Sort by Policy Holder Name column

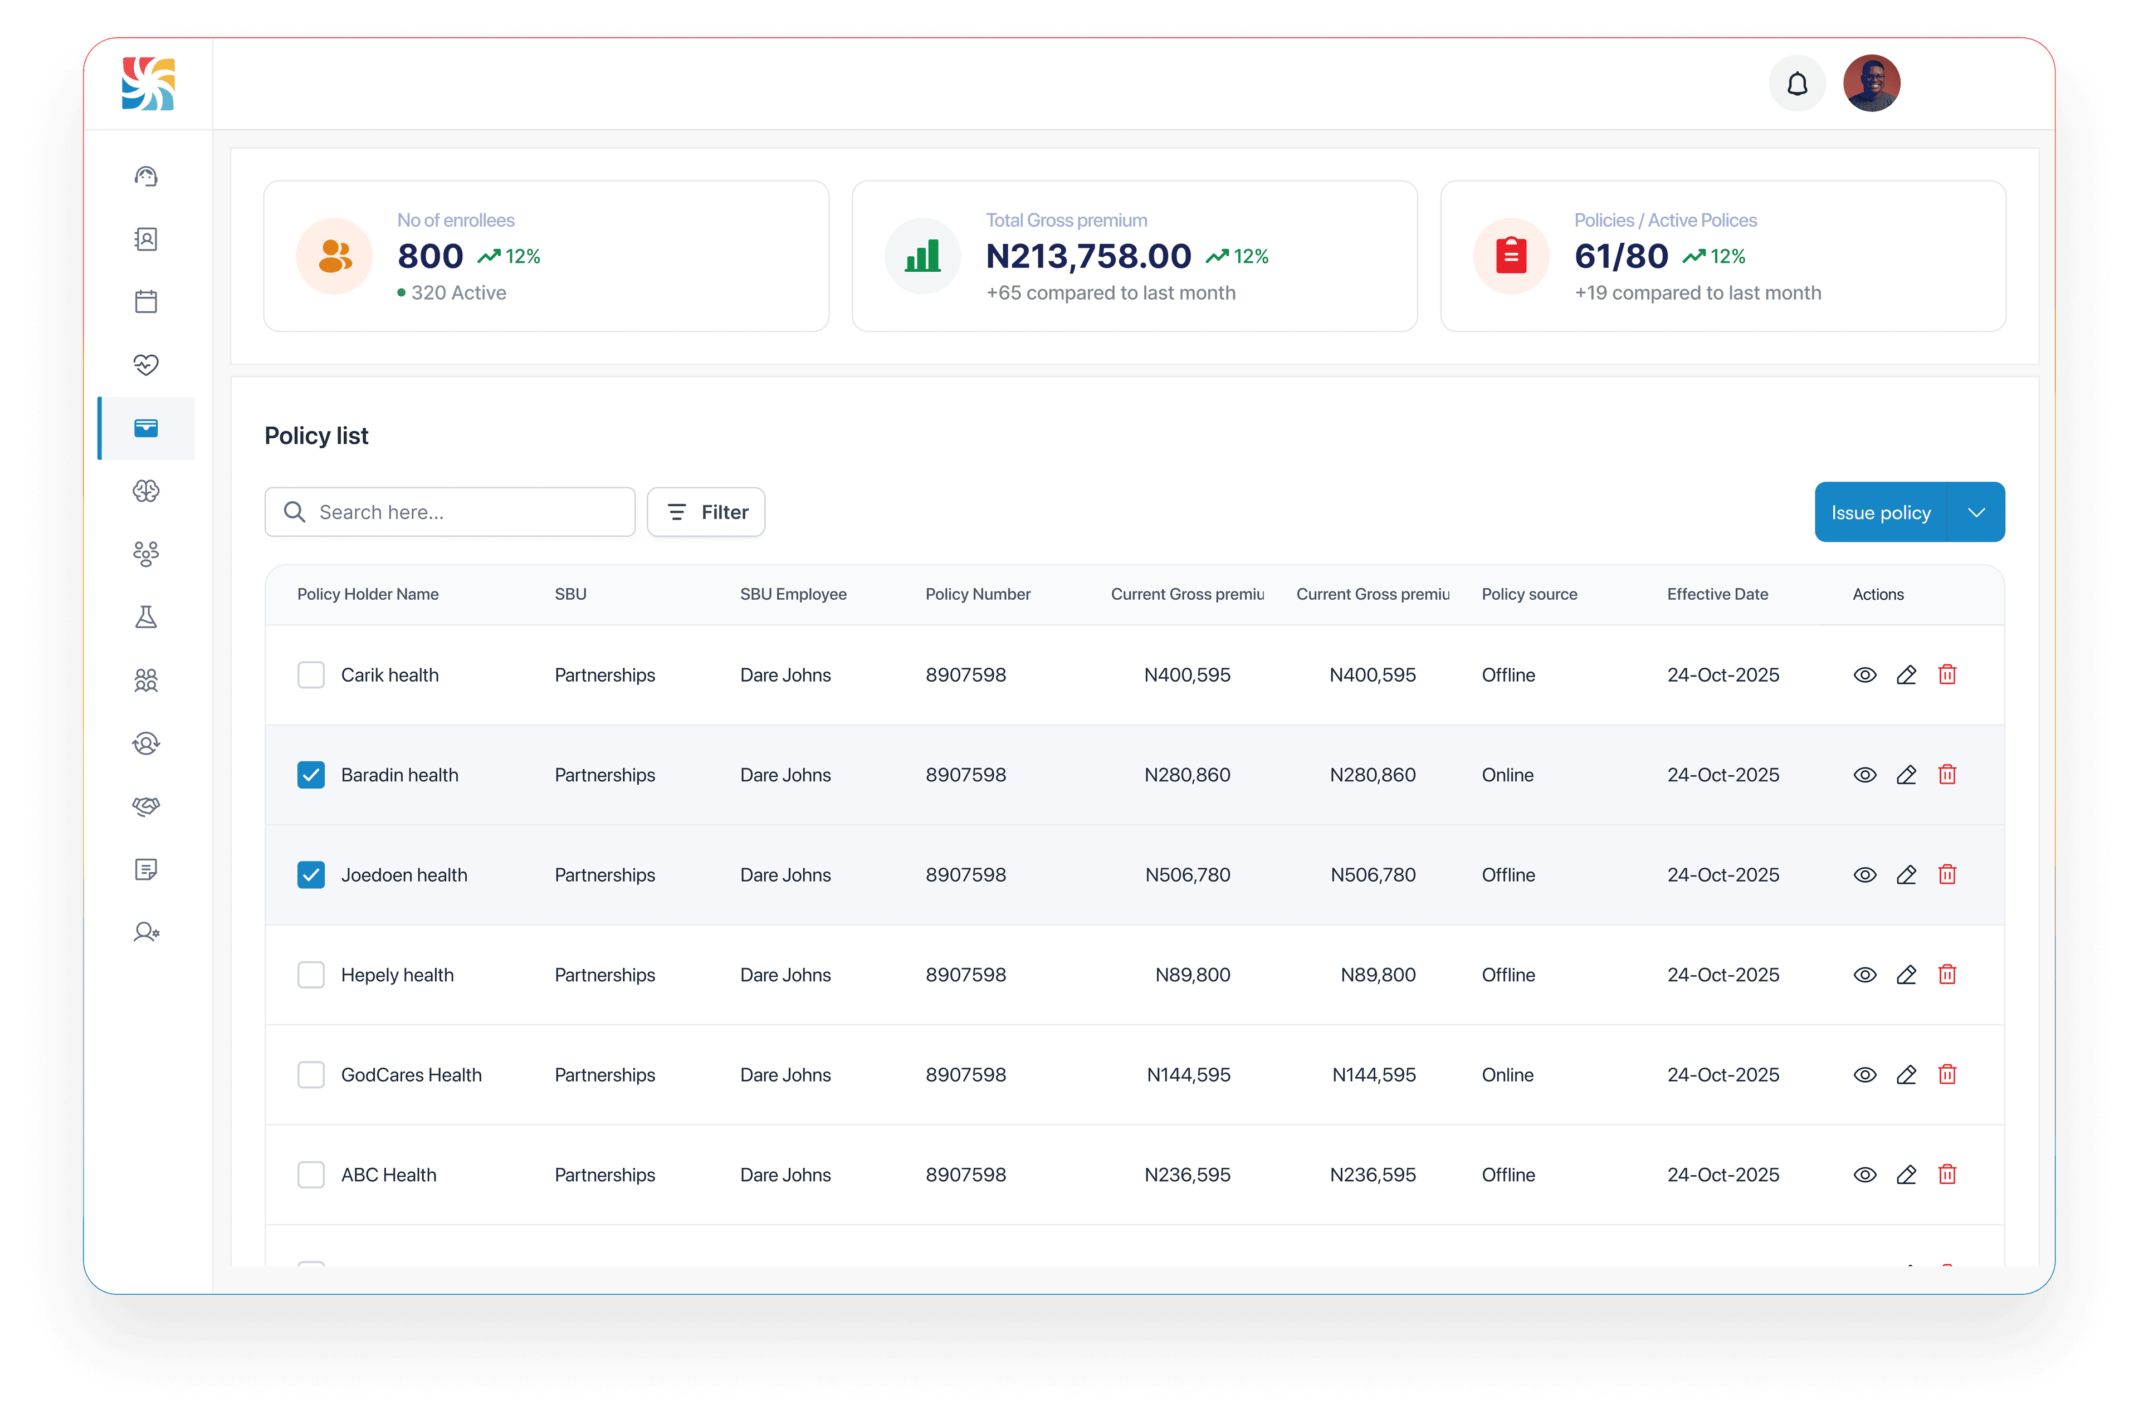tap(368, 594)
